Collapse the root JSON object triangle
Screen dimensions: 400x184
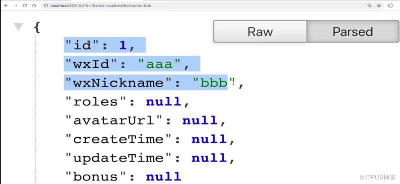coord(18,27)
